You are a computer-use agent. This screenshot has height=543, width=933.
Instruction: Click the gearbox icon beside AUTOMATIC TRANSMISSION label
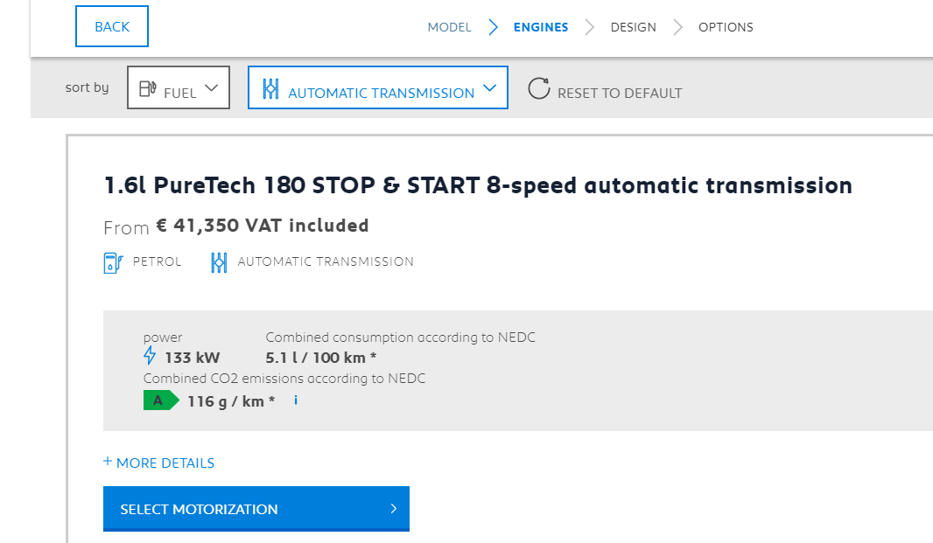[219, 262]
